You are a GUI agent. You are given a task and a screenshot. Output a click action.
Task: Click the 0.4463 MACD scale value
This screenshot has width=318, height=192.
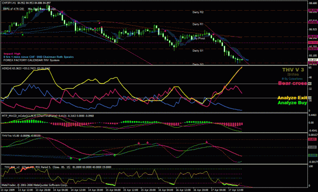312,115
